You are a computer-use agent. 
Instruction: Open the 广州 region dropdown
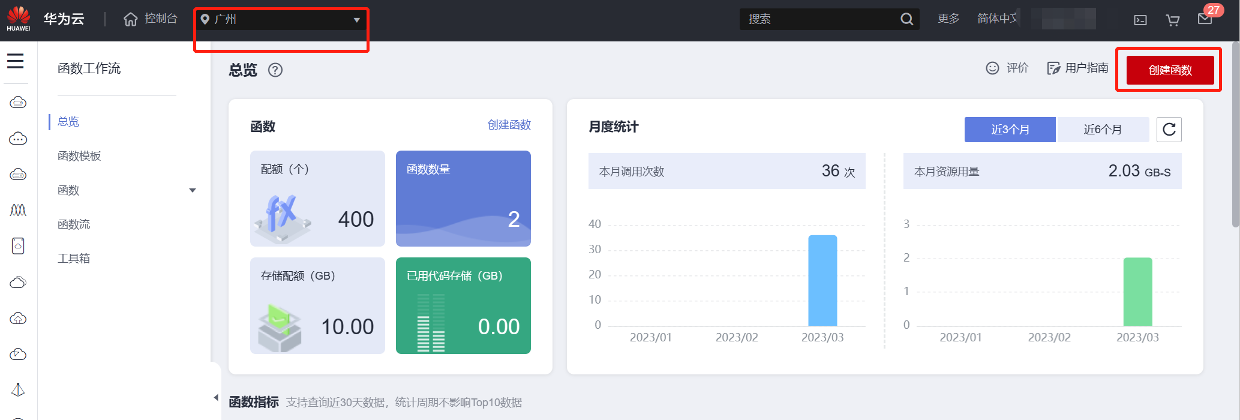click(x=281, y=19)
